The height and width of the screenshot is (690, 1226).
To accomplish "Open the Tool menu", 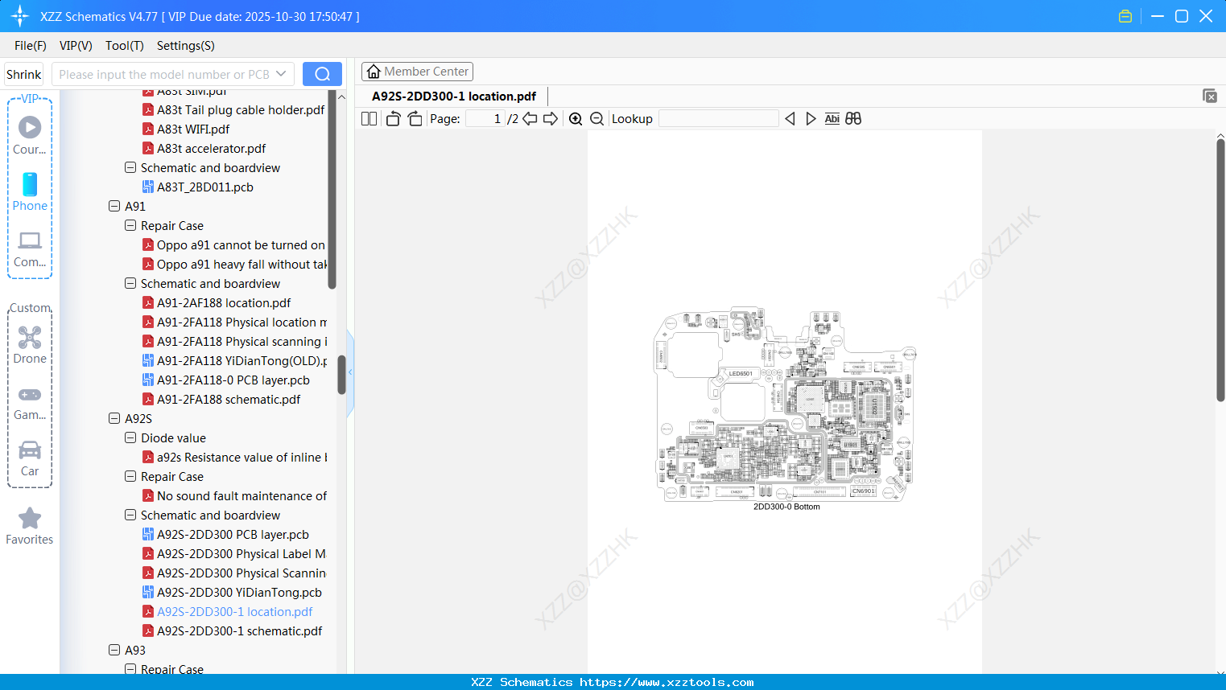I will [124, 46].
